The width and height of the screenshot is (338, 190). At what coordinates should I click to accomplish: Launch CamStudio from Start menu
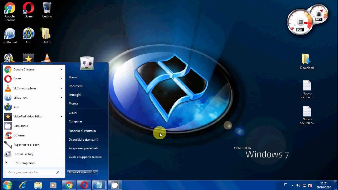33,126
